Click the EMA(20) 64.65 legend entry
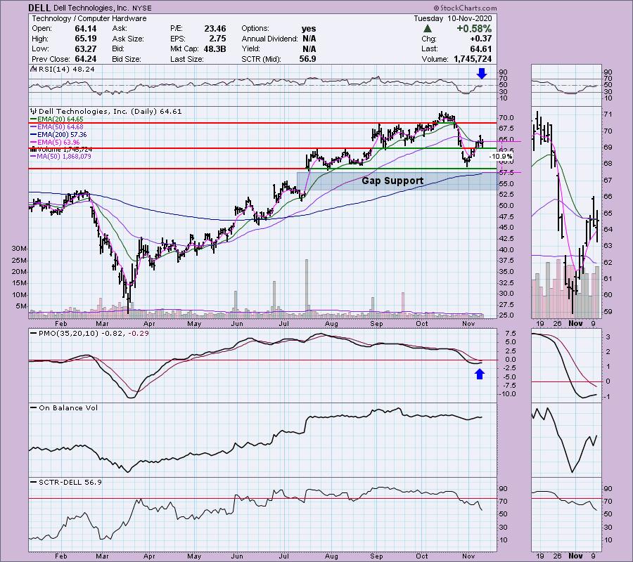 click(56, 119)
